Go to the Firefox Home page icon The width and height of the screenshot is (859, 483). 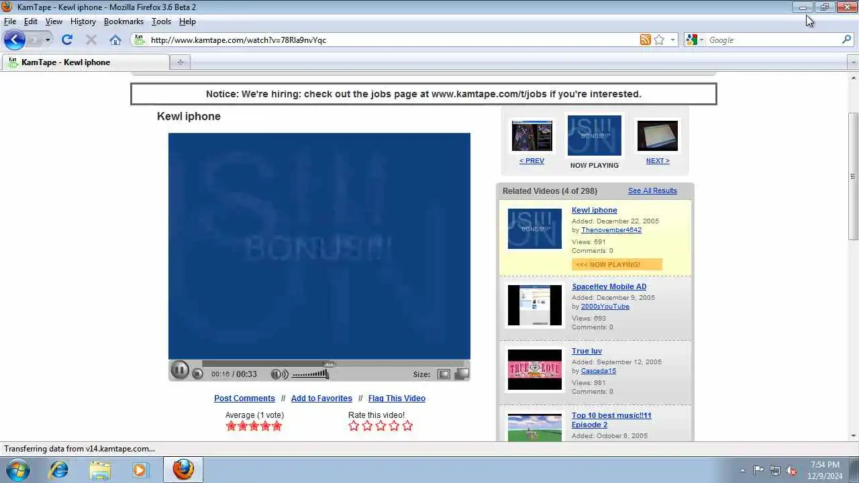point(115,40)
